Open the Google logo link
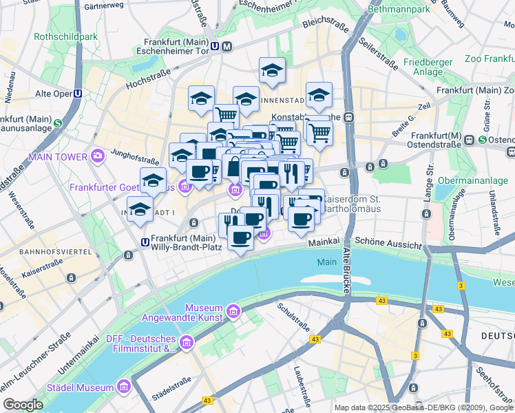 pyautogui.click(x=23, y=405)
